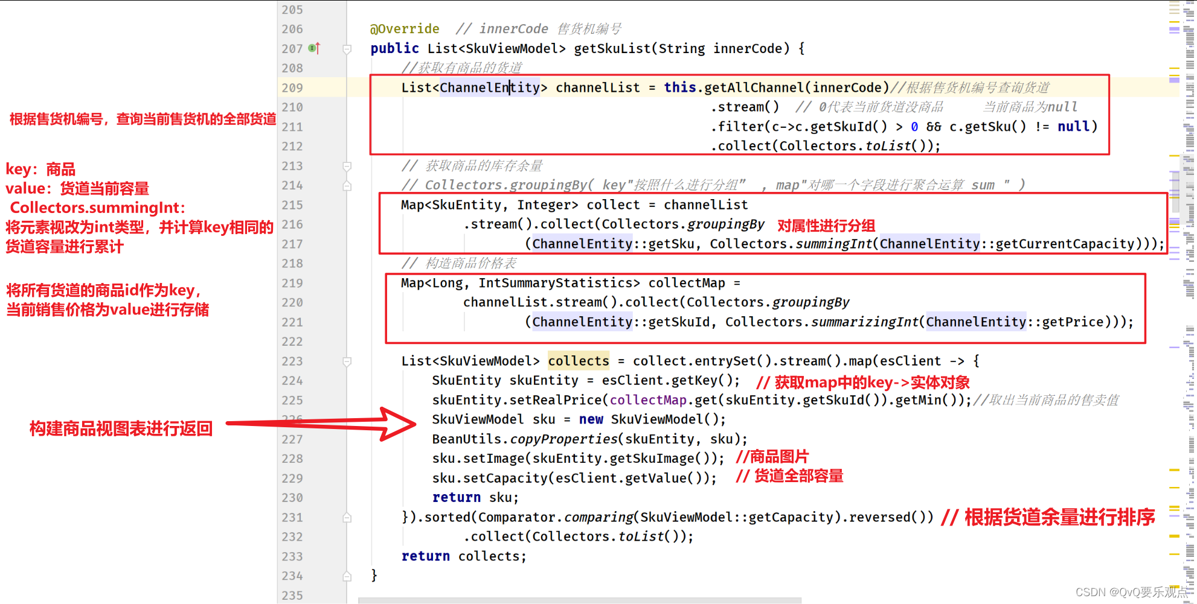
Task: Click getCurrentCapacity reference on line 217
Action: (1065, 244)
